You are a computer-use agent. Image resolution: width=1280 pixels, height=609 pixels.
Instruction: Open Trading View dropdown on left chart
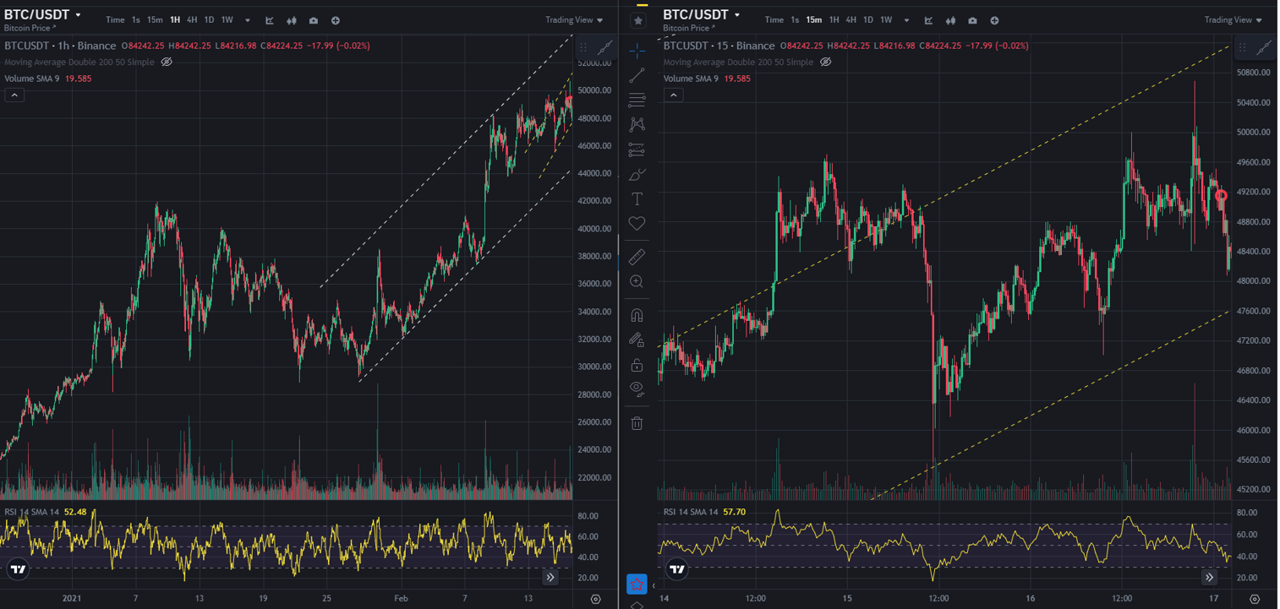coord(574,20)
